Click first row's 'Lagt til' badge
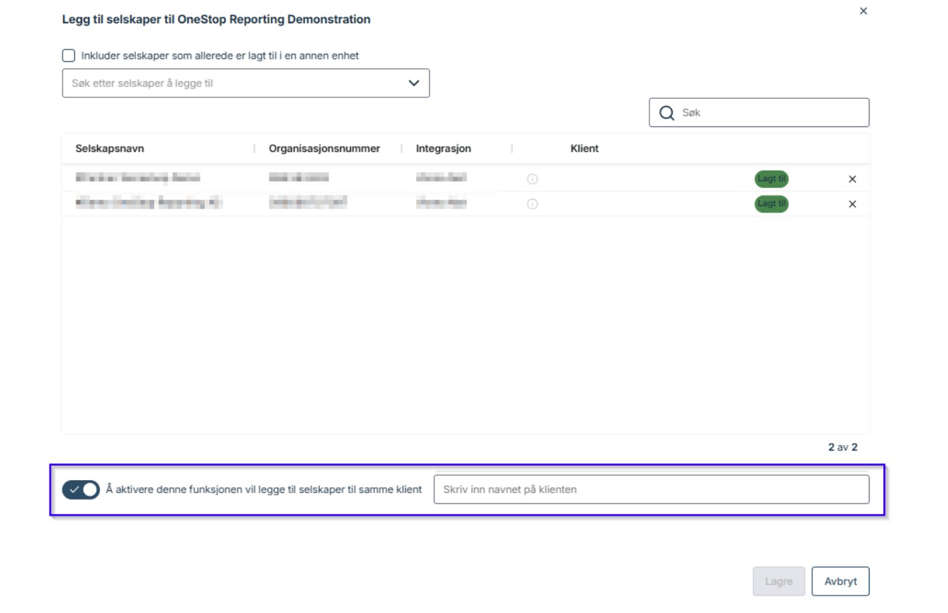 click(x=771, y=179)
